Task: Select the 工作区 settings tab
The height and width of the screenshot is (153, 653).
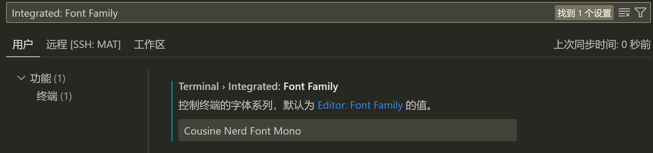Action: click(x=149, y=45)
